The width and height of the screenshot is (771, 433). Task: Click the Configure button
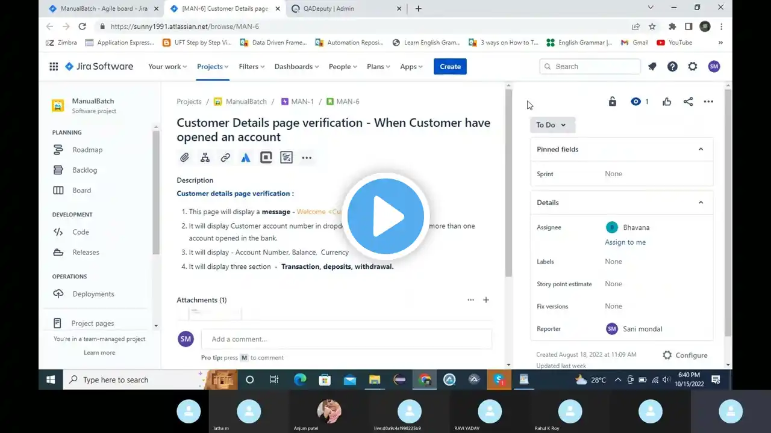[685, 355]
